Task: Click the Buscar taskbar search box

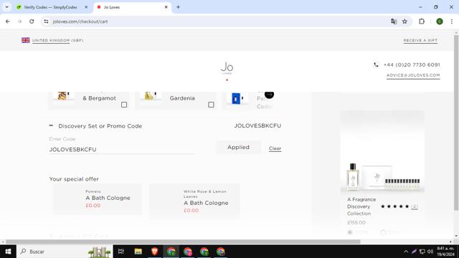Action: [65, 252]
